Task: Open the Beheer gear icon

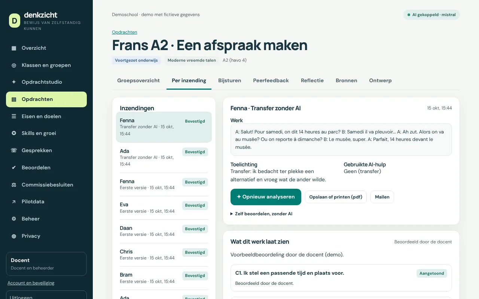Action: coord(14,219)
